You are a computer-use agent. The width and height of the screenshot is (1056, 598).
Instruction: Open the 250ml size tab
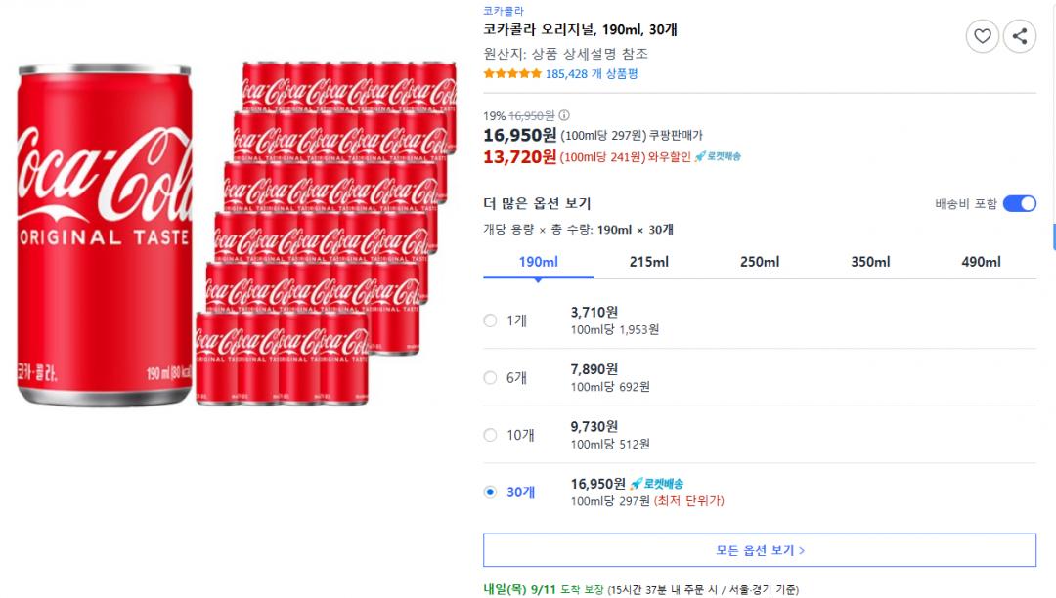point(760,262)
